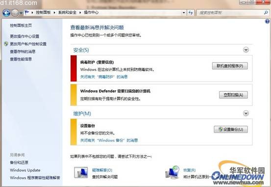Viewport: 271px width, 187px height.
Task: Open Windows Update link in sidebar
Action: click(x=25, y=170)
